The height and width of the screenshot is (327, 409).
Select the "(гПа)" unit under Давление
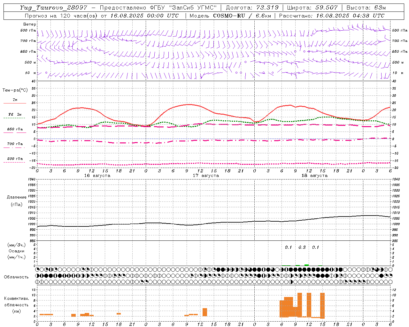point(17,204)
